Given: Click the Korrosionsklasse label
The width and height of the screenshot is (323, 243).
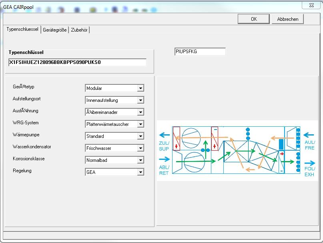Looking at the screenshot, I should point(29,159).
